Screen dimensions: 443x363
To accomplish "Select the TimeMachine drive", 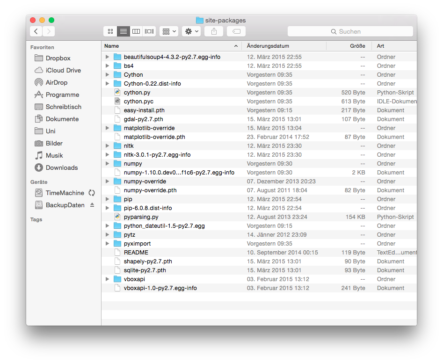I will (59, 193).
